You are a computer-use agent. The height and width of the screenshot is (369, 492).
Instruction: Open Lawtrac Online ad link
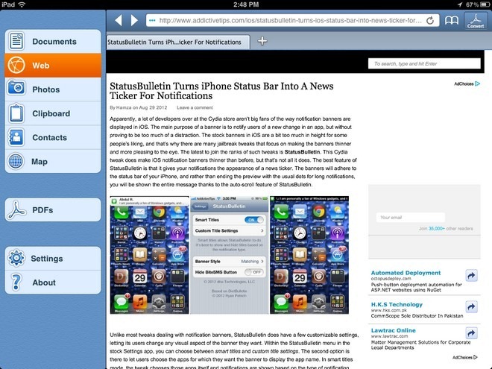[x=393, y=330]
